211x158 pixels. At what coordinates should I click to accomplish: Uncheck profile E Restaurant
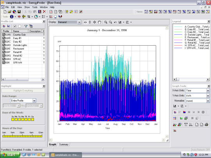(4, 48)
